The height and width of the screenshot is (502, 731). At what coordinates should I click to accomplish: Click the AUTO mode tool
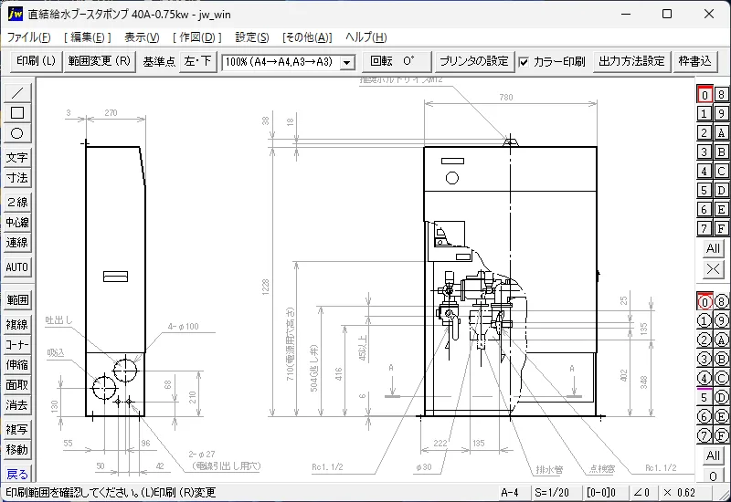coord(17,267)
